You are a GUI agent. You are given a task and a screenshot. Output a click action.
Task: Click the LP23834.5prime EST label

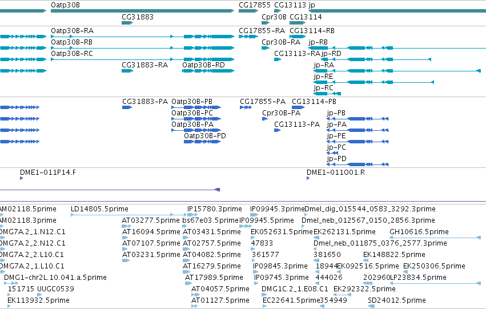[418, 278]
